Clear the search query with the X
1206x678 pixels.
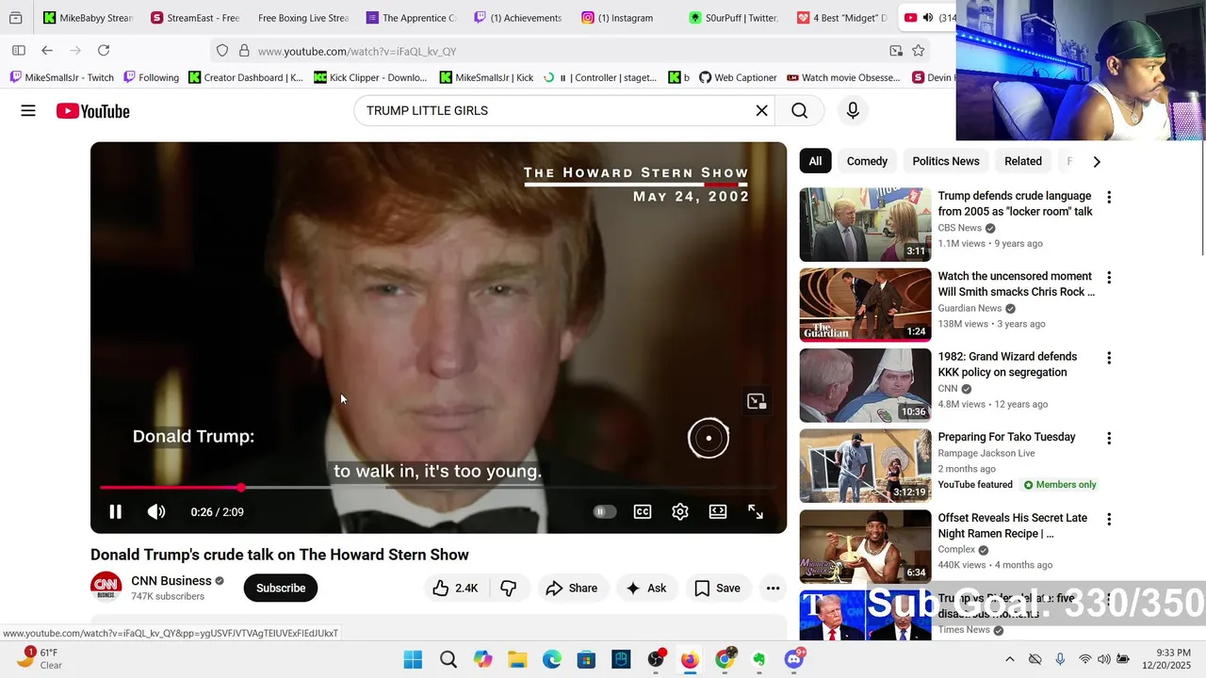(x=761, y=111)
